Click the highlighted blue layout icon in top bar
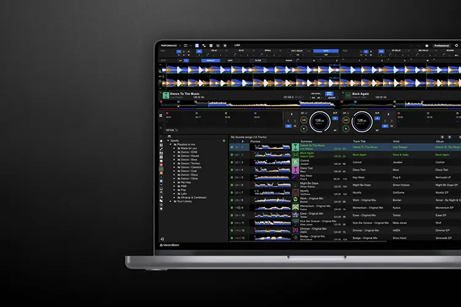This screenshot has height=307, width=461. pyautogui.click(x=197, y=45)
